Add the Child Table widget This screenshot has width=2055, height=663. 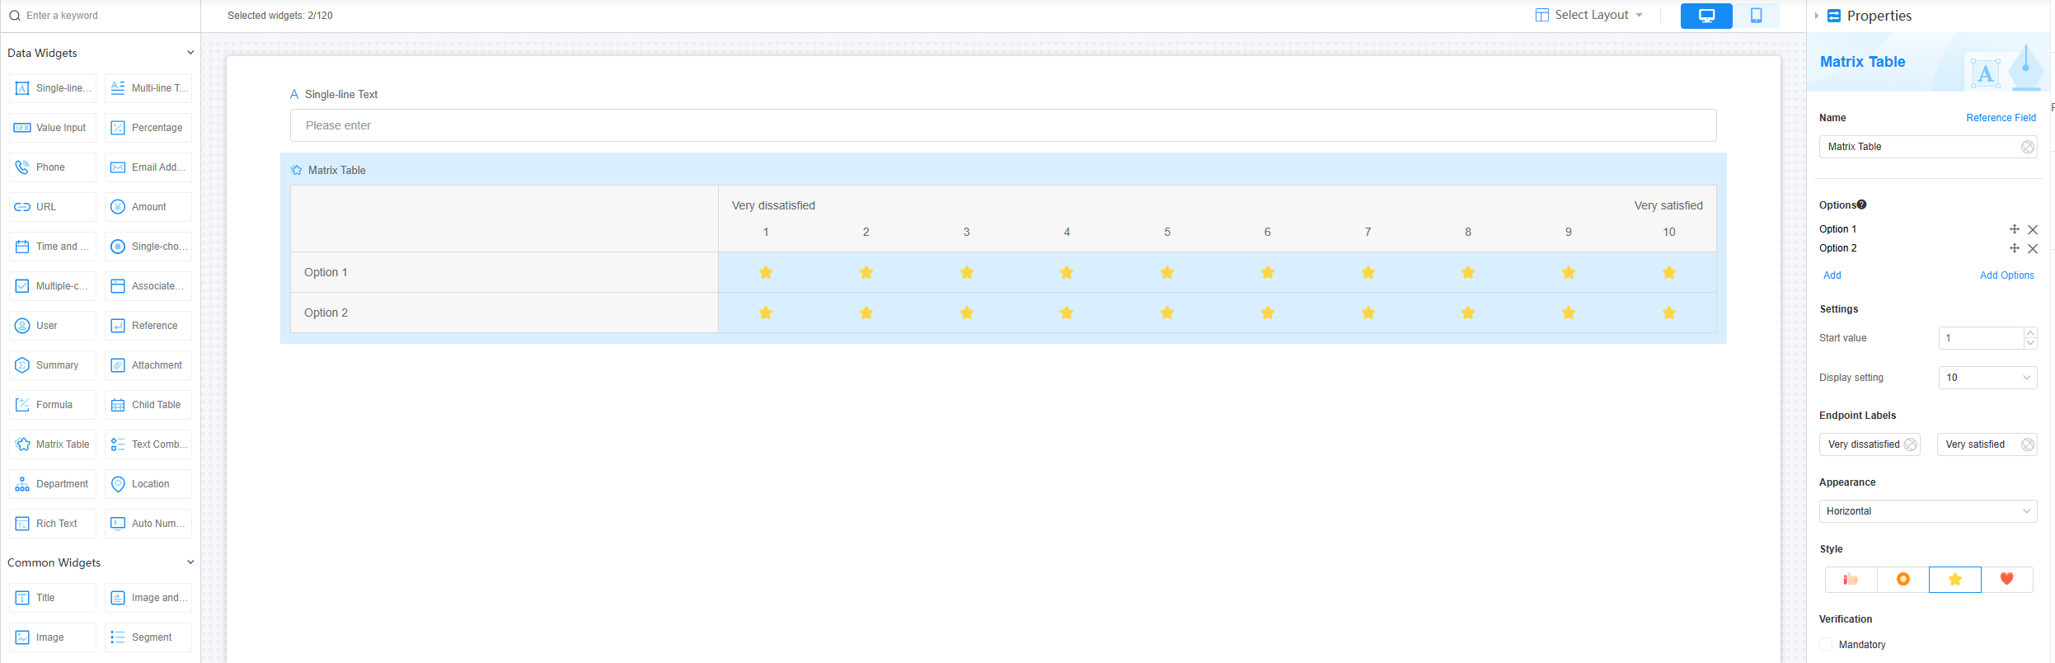pyautogui.click(x=148, y=405)
